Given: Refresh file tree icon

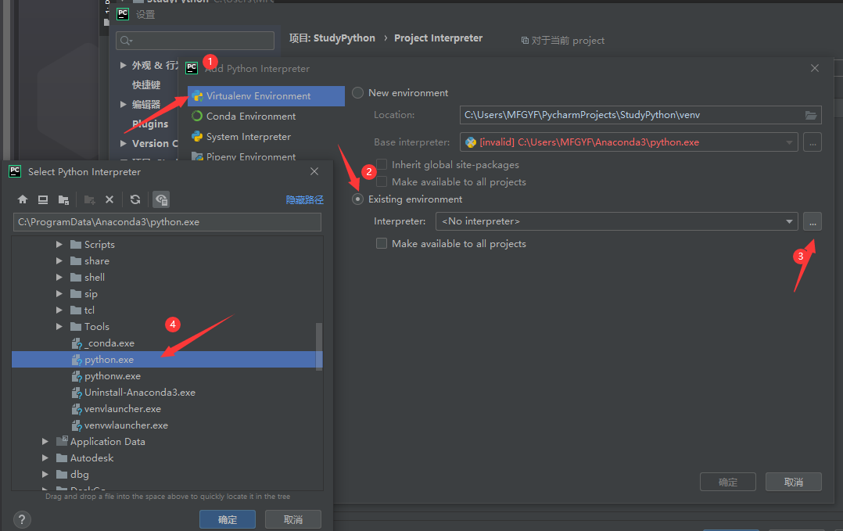Looking at the screenshot, I should [135, 199].
